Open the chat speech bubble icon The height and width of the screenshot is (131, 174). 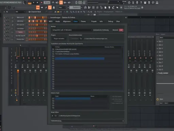153,2
